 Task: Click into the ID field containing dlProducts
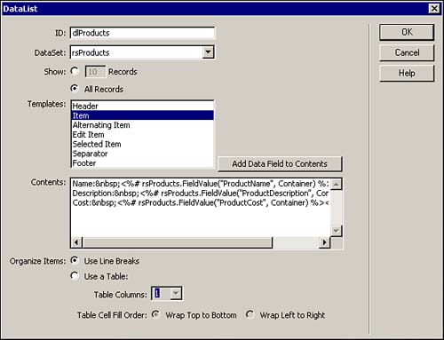pos(142,33)
